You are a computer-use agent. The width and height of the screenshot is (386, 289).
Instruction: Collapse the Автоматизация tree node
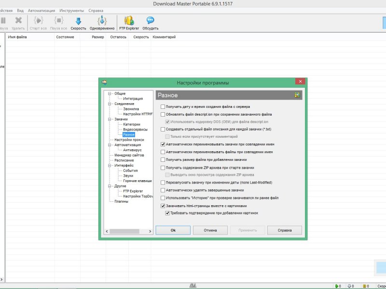click(110, 145)
